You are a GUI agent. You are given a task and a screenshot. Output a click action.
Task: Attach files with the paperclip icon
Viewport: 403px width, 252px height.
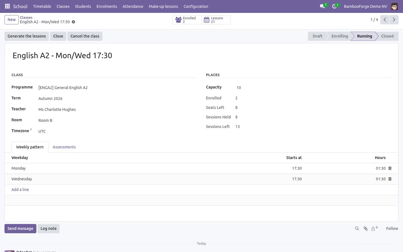365,228
